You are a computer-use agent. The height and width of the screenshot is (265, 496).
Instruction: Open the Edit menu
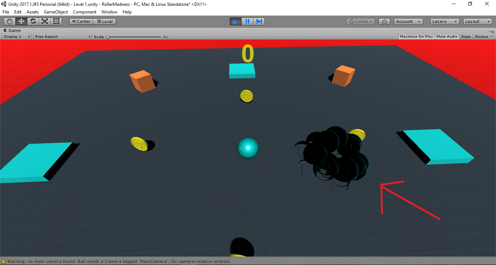(18, 12)
